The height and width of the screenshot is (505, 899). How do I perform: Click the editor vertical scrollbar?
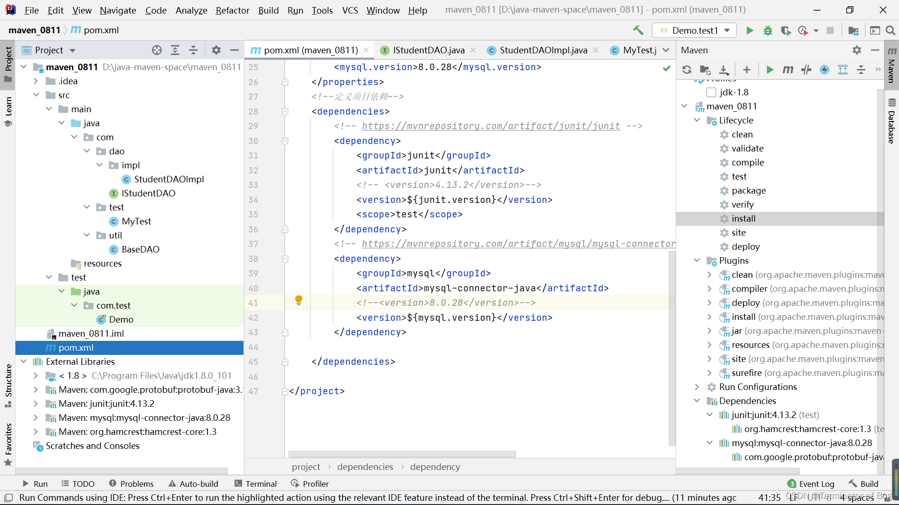[x=672, y=348]
